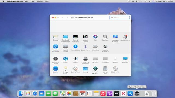This screenshot has width=175, height=98.
Task: Launch Safari from the Dock
Action: click(35, 94)
